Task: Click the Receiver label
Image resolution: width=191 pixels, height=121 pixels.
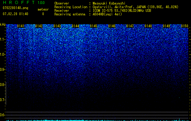Action: click(x=62, y=11)
